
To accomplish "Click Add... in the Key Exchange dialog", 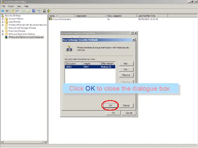I will [x=126, y=64].
